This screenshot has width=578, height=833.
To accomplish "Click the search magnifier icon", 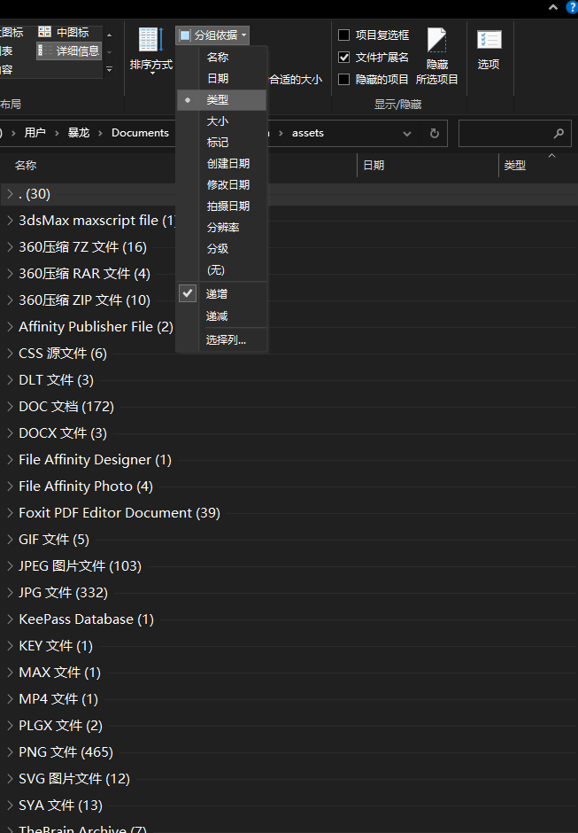I will pos(559,133).
